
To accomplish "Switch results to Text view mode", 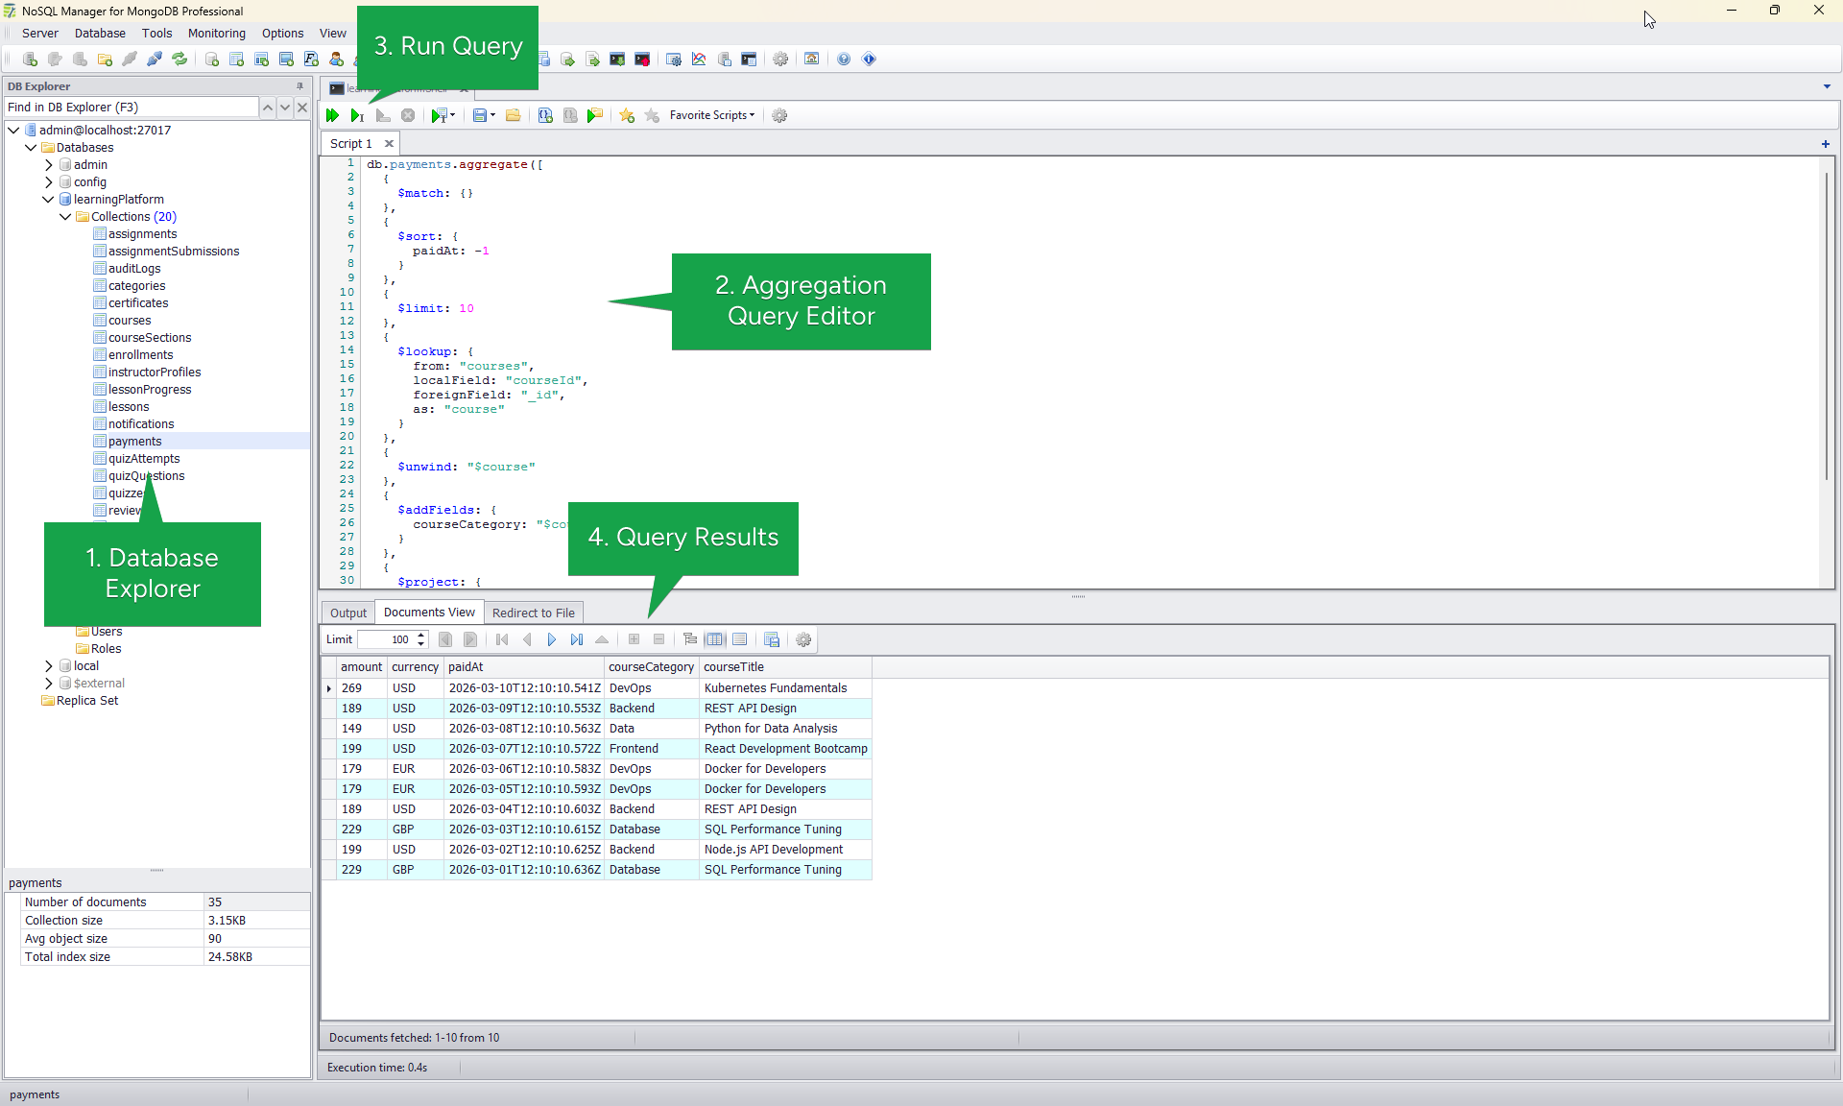I will click(x=740, y=639).
